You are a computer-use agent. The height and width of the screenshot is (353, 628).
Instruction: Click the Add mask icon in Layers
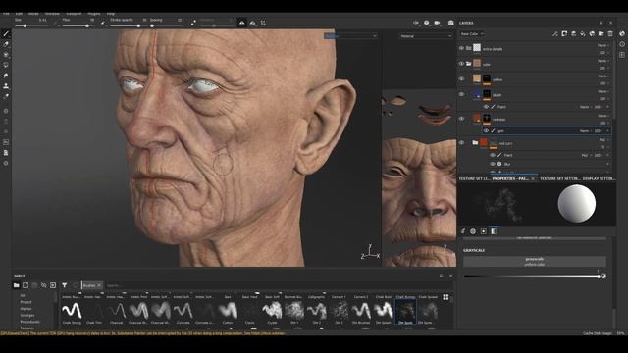(564, 34)
